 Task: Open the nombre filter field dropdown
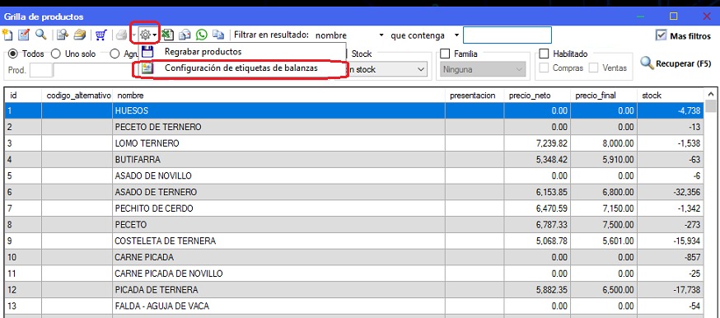[381, 35]
